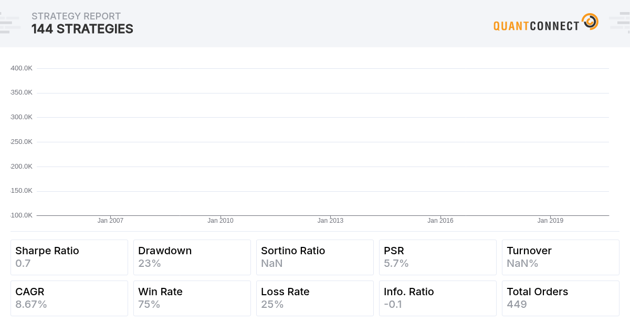Click the Jan 2013 axis label on the chart

(x=331, y=221)
